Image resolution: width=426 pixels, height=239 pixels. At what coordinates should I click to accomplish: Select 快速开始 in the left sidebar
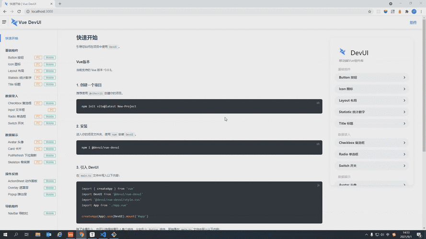click(12, 38)
